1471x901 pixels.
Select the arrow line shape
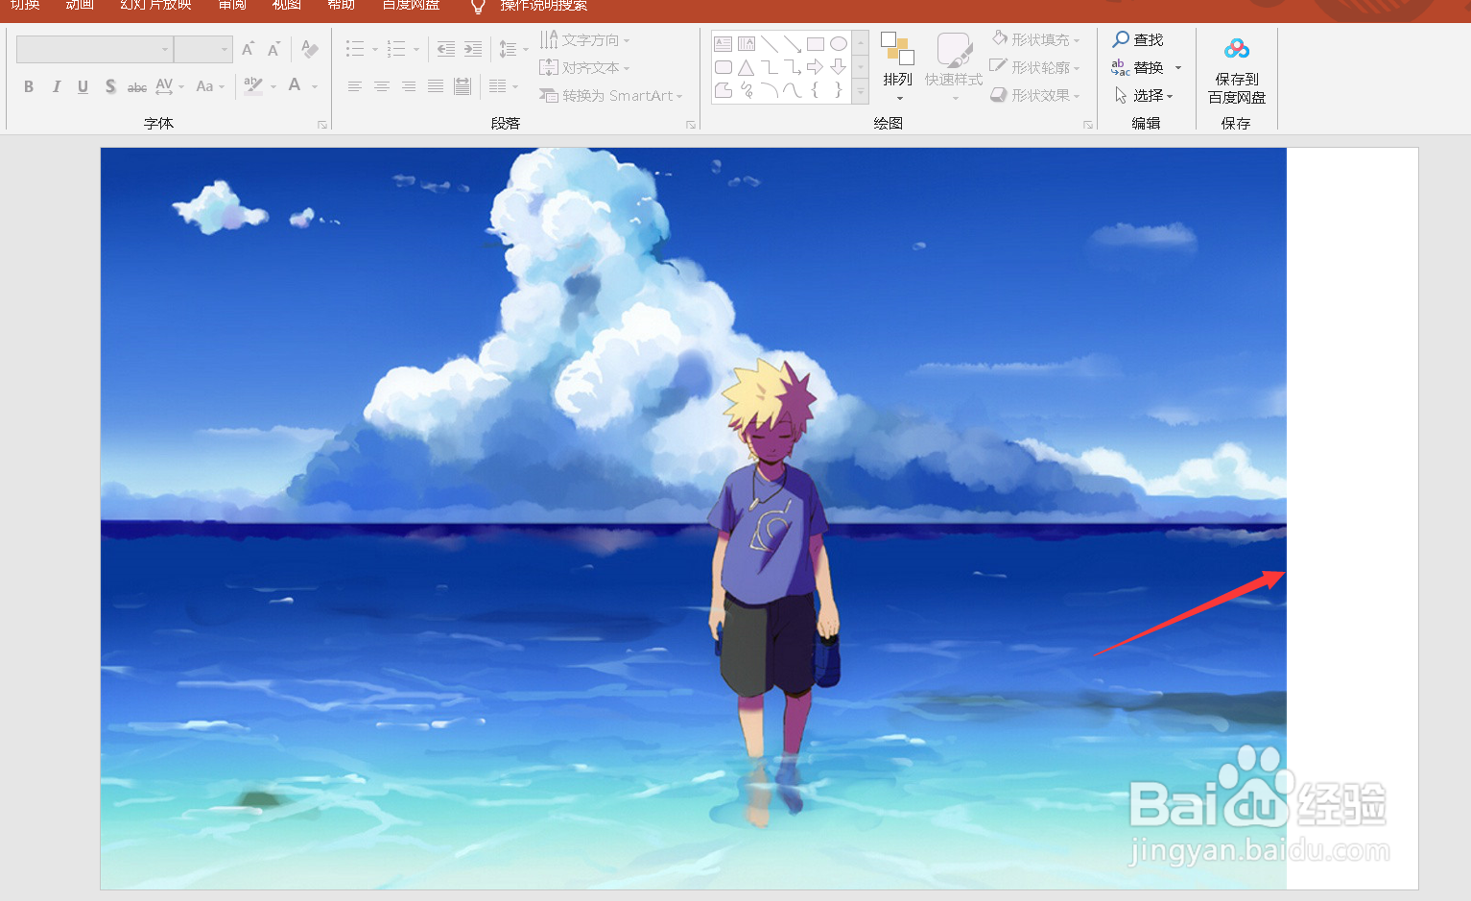click(x=793, y=44)
